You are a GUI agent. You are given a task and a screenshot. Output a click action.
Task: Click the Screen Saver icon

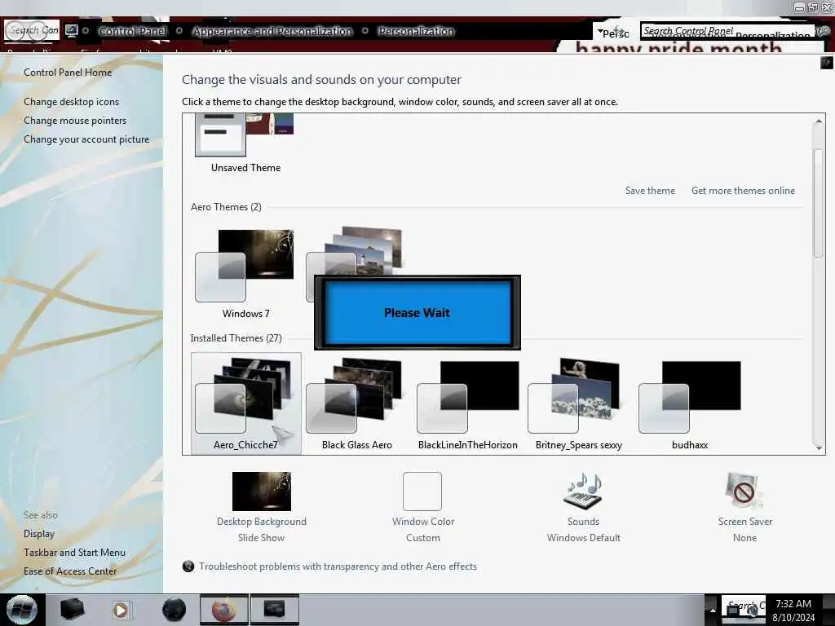coord(744,491)
